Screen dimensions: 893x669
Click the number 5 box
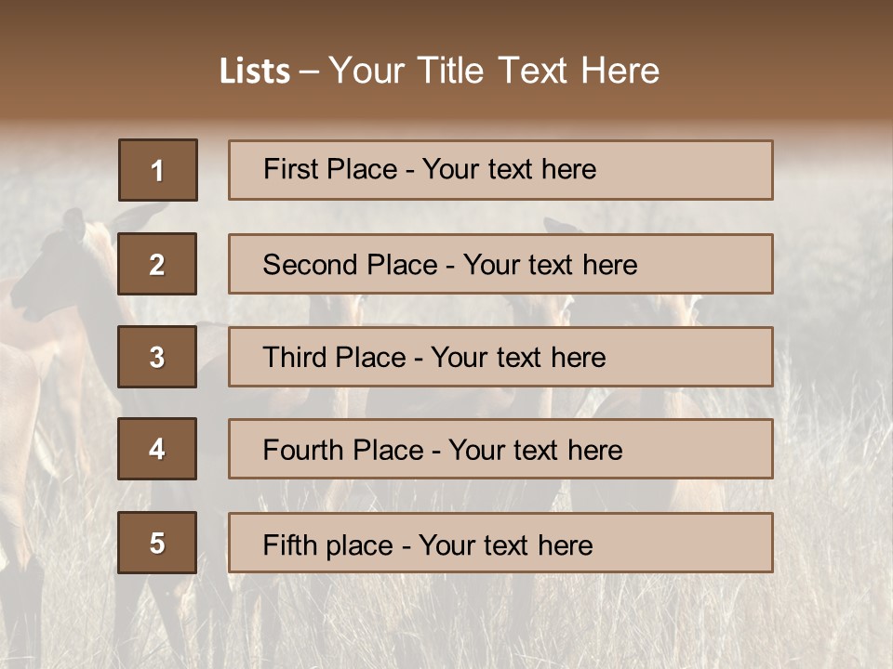[157, 543]
